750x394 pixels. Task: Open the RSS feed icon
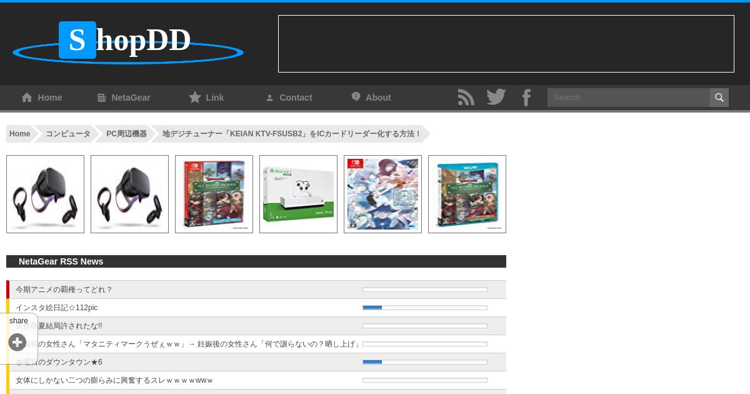pos(466,98)
